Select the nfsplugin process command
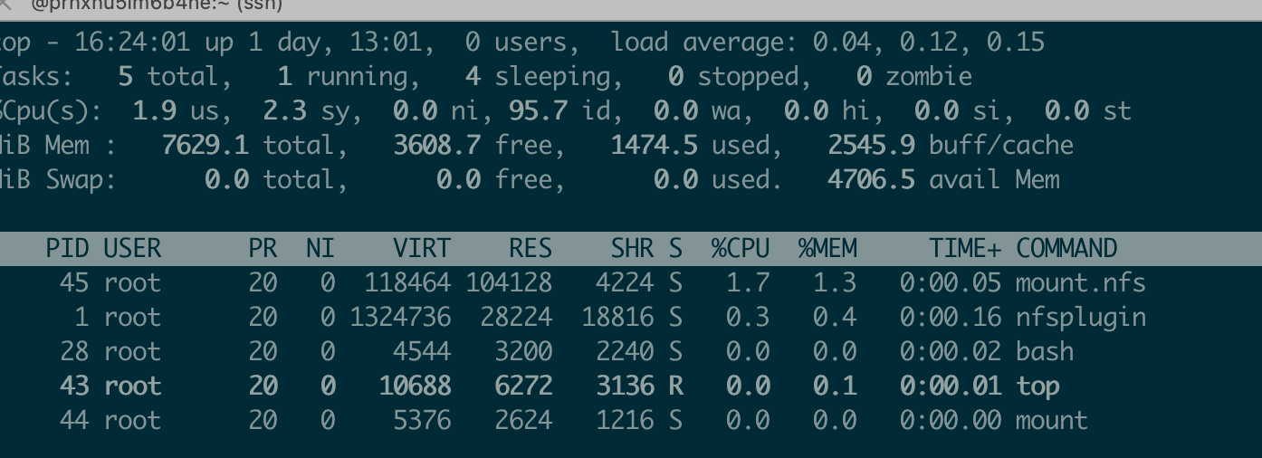The image size is (1262, 458). [1081, 317]
